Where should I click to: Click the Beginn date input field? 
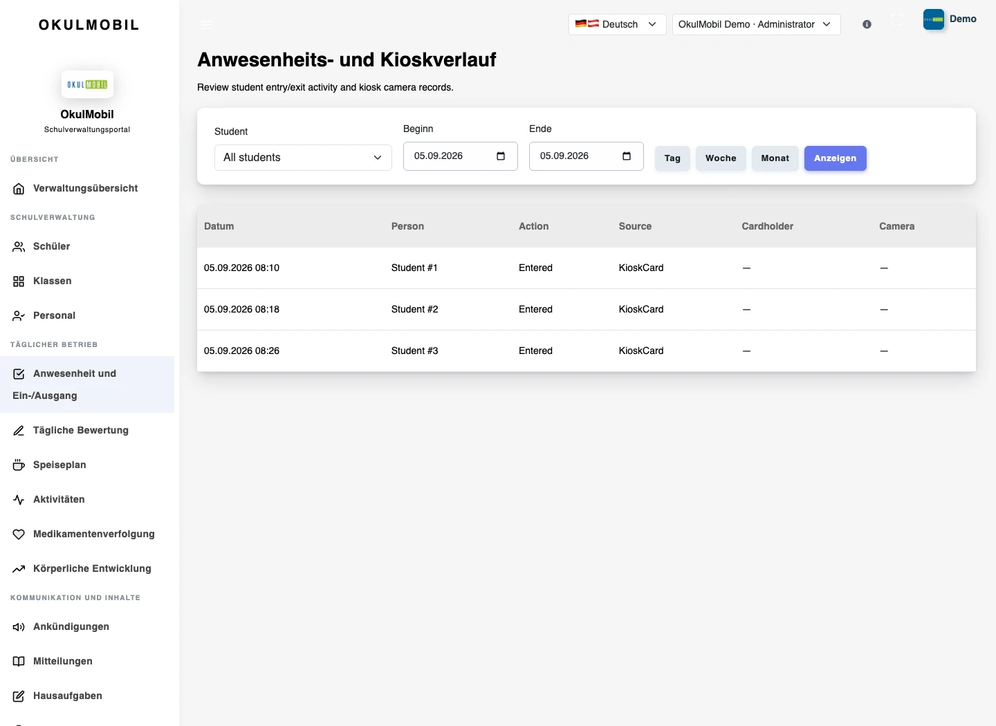point(461,156)
